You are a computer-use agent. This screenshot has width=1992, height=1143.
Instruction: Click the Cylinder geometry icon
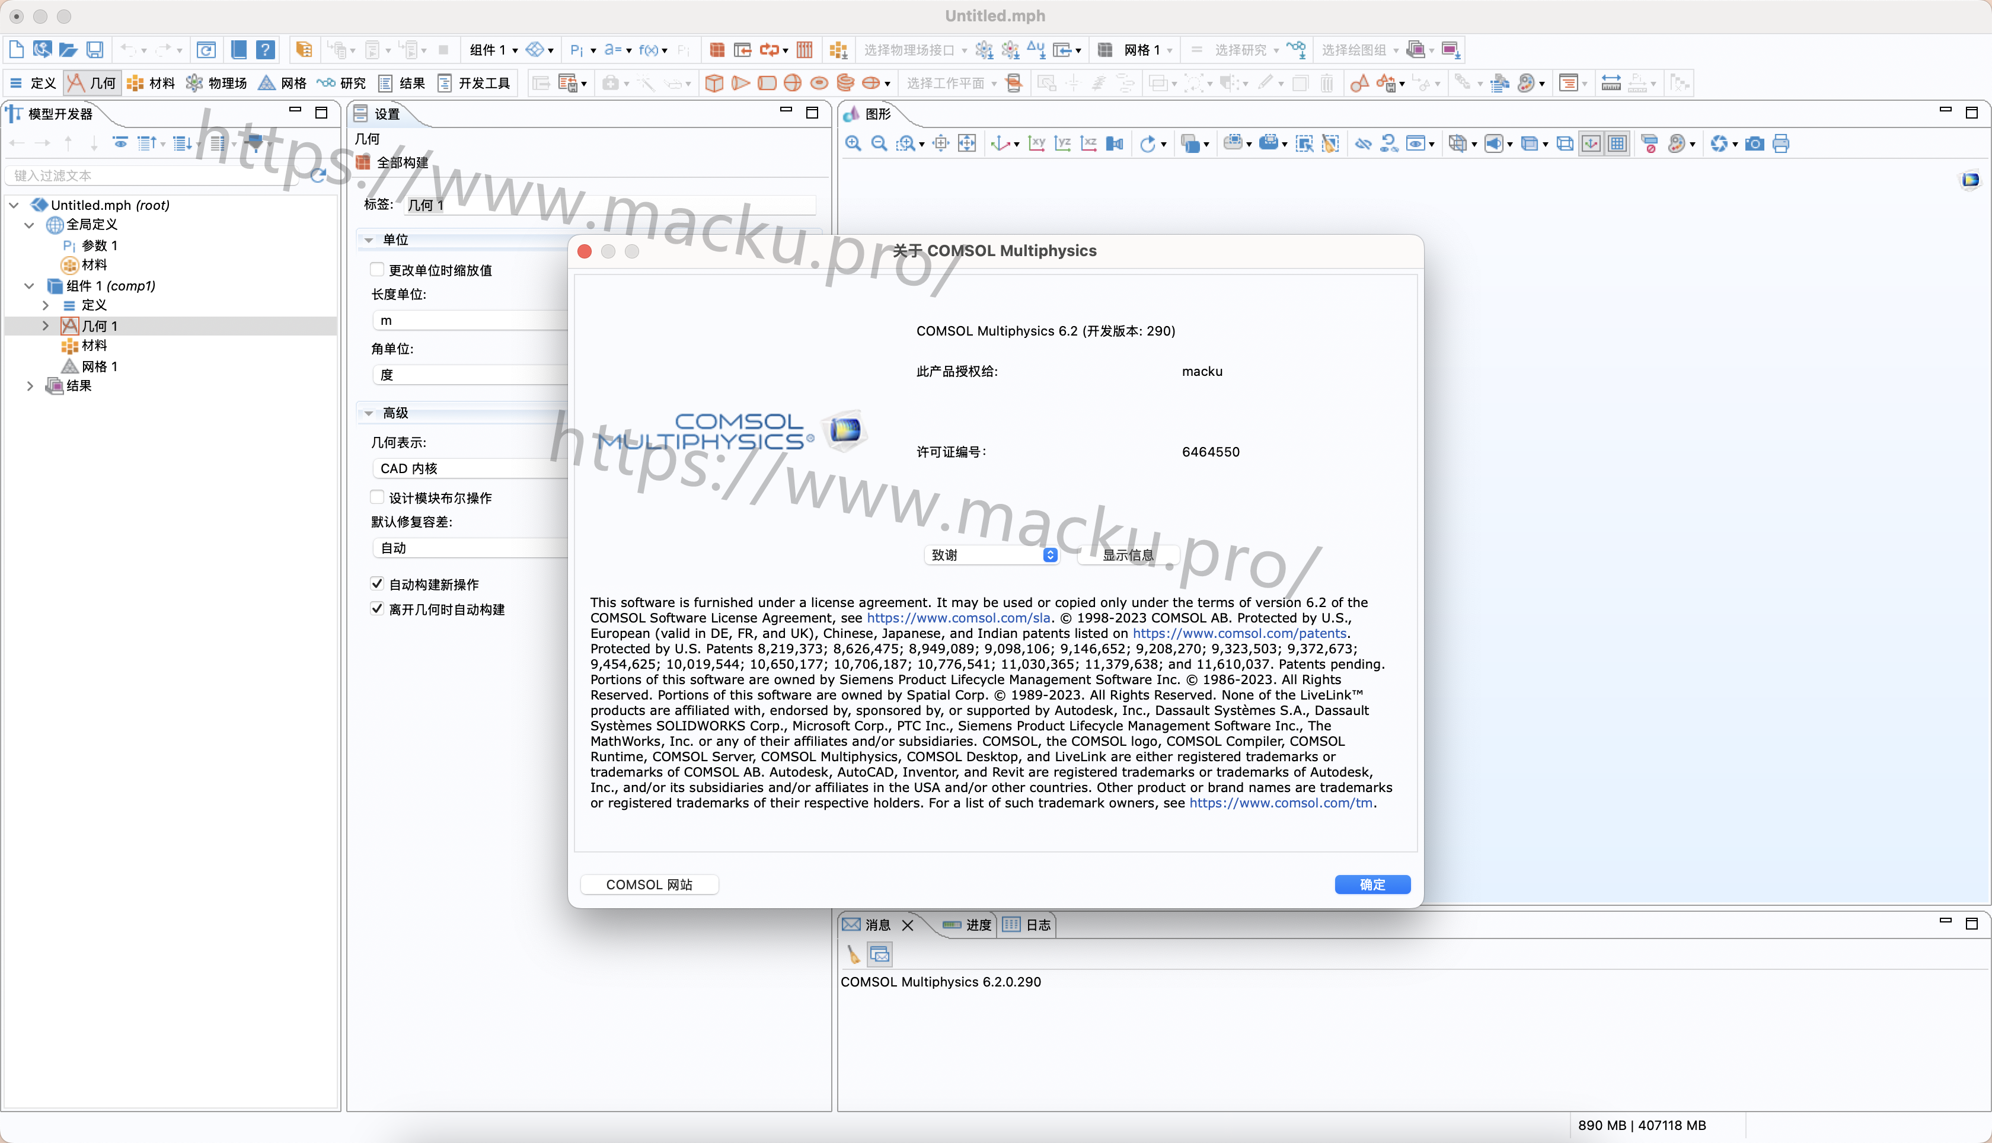tap(767, 83)
